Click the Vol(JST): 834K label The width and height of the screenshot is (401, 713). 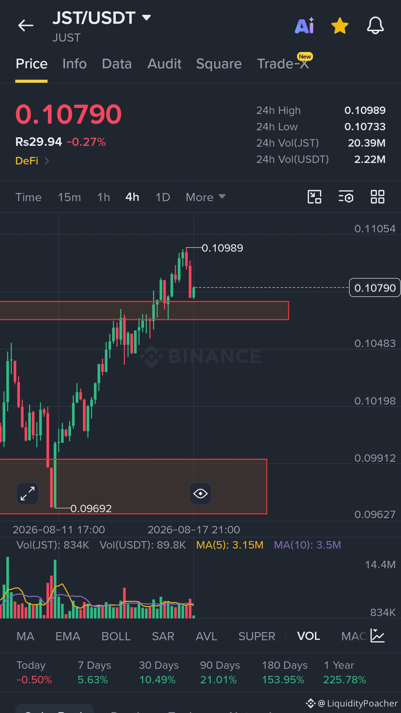pos(53,545)
